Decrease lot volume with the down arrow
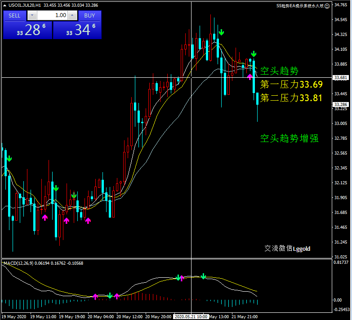Screen dimensions: 352x320 32,16
